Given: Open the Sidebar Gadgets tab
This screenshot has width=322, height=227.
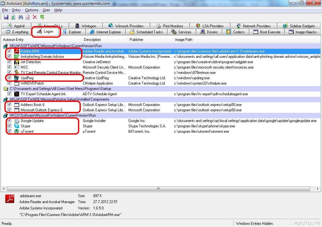Looking at the screenshot, I should (x=299, y=26).
